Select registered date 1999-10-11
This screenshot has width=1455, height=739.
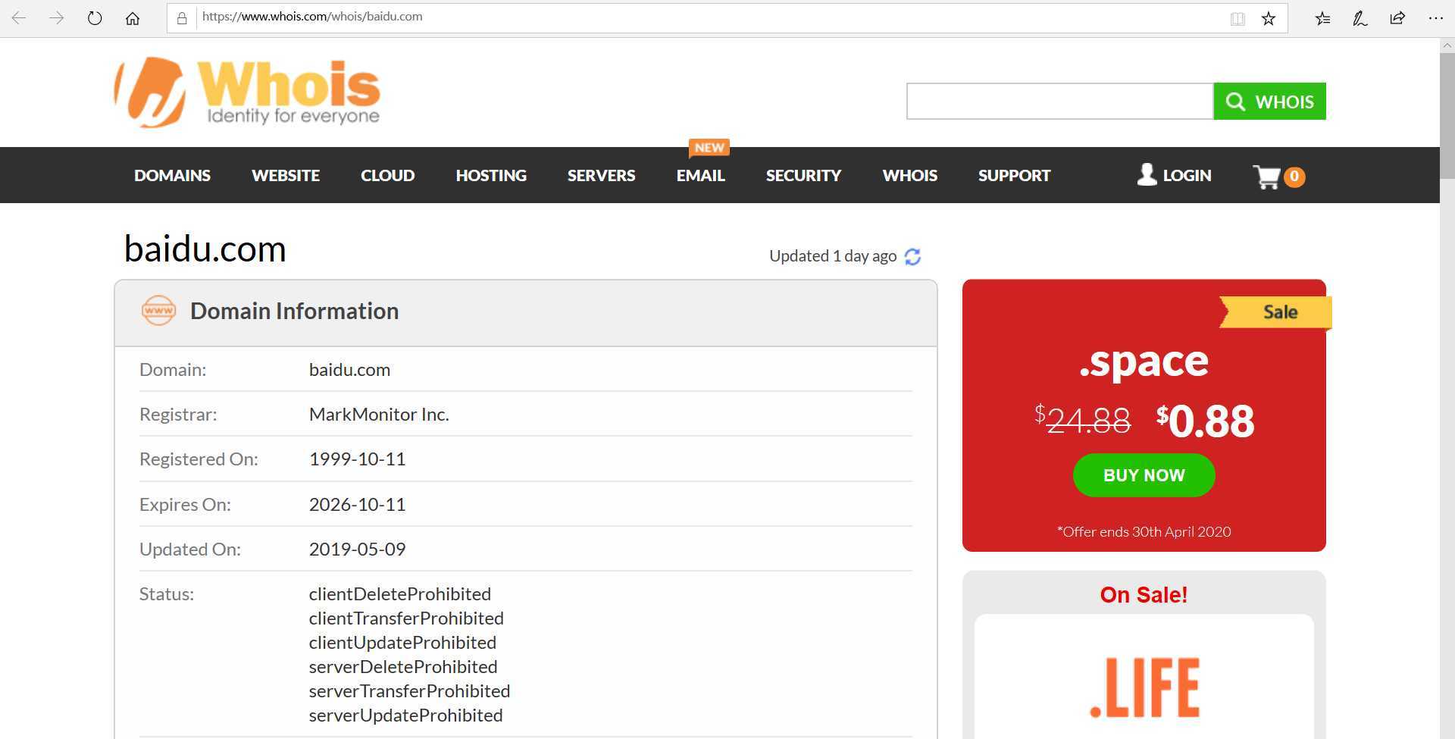[x=357, y=459]
